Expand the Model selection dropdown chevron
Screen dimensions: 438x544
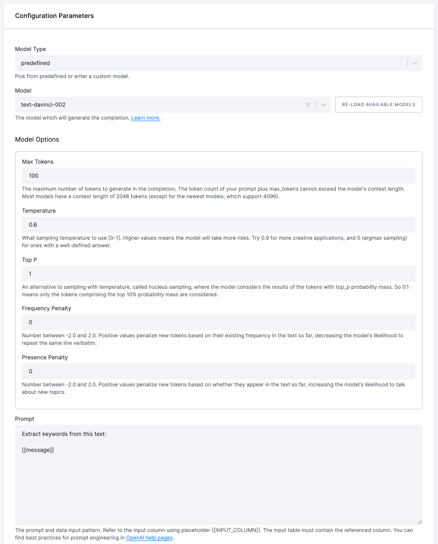[x=322, y=105]
